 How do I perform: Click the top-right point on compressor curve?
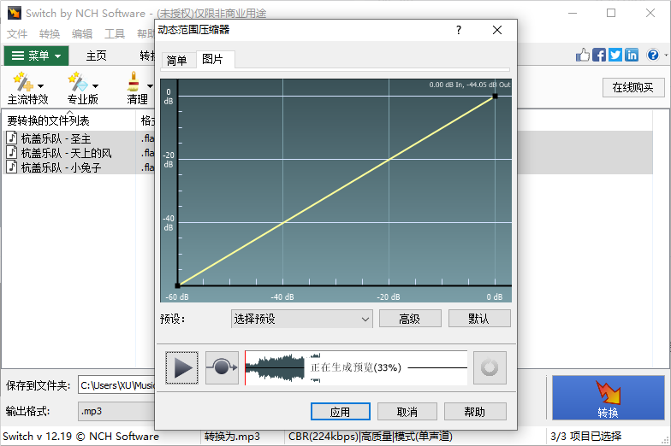[495, 96]
